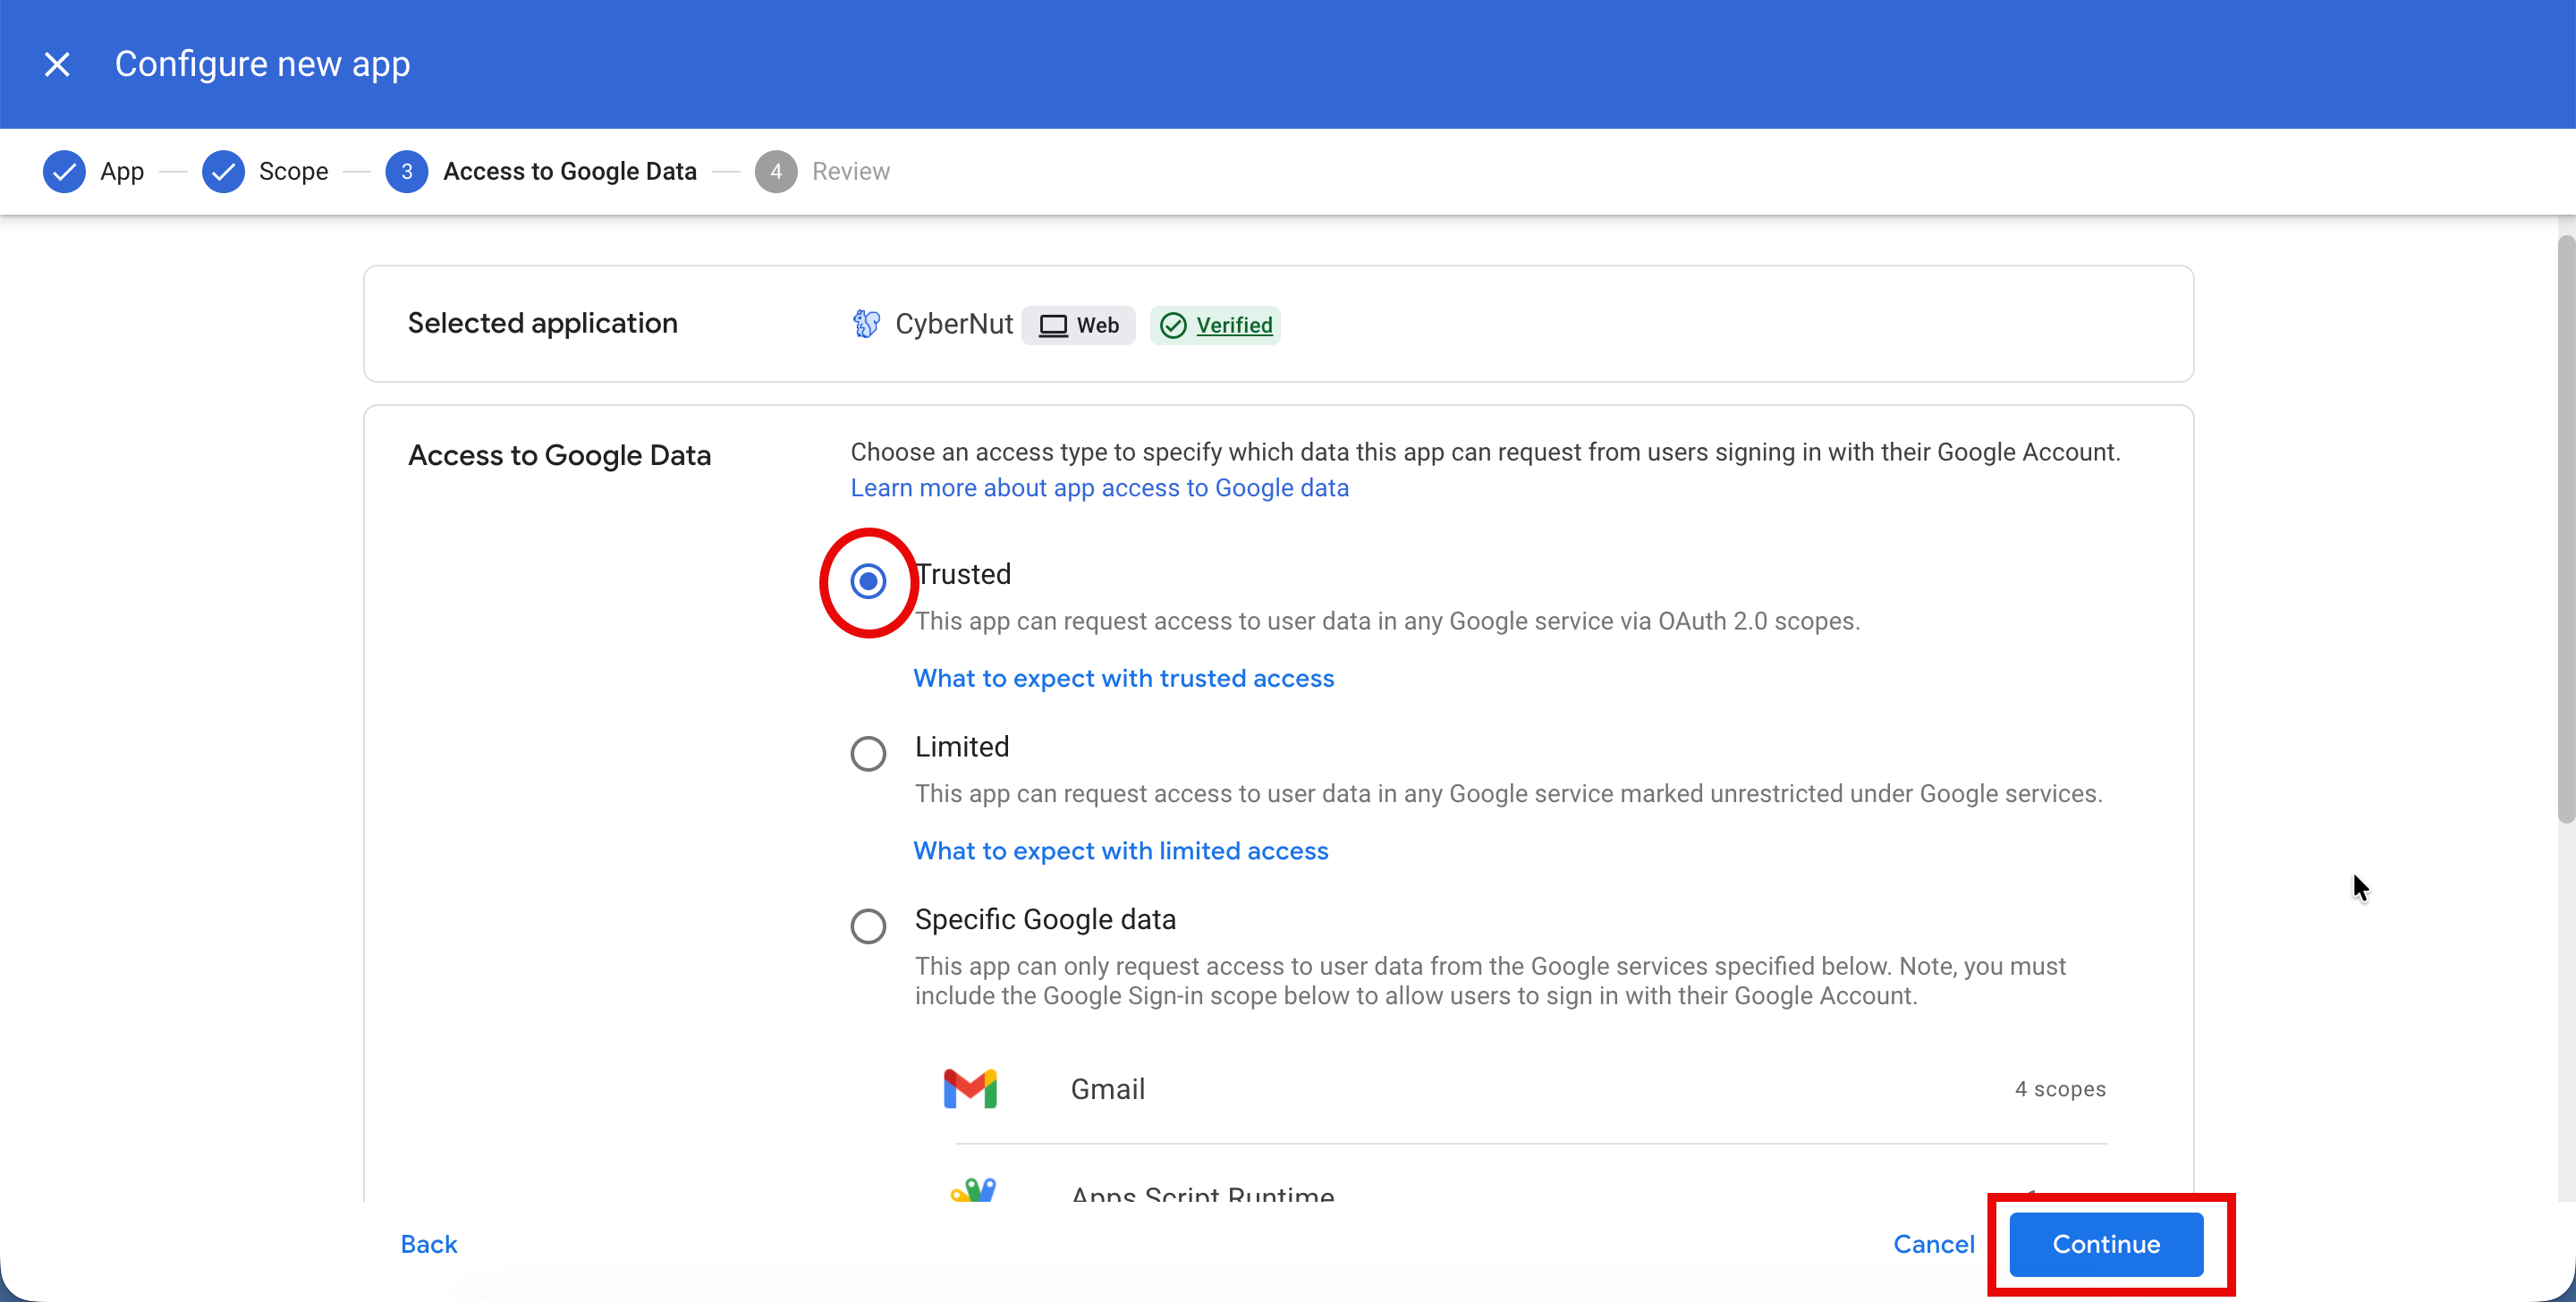
Task: Click the App step checkmark icon
Action: click(64, 171)
